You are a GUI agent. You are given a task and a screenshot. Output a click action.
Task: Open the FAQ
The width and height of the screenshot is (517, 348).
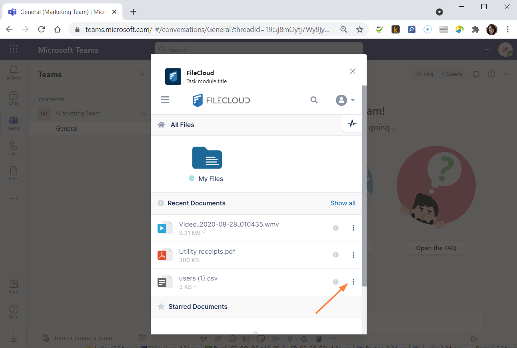pos(436,248)
